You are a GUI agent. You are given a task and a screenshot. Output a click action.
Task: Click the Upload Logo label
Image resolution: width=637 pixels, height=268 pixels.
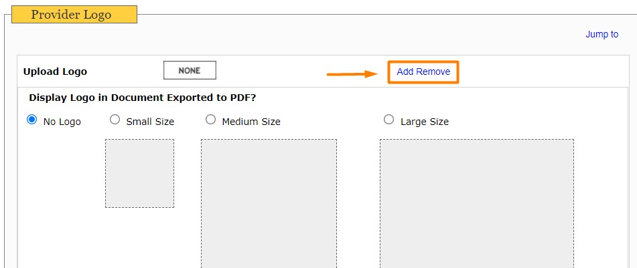click(55, 72)
